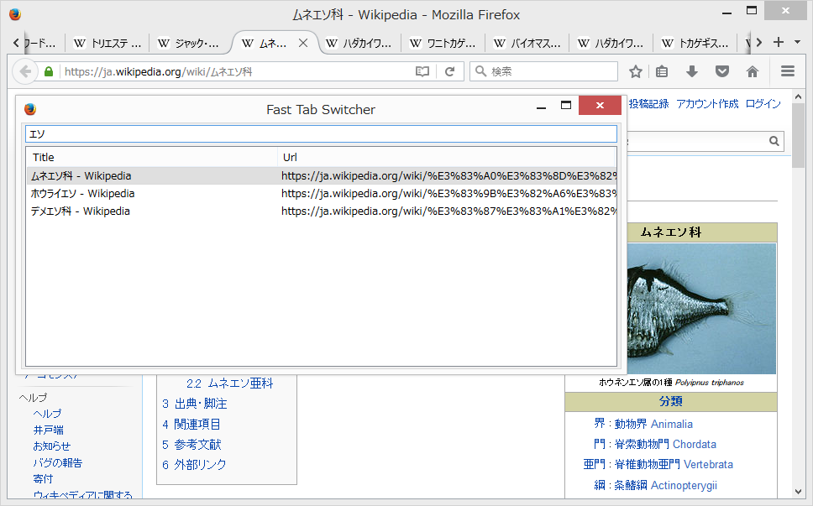The height and width of the screenshot is (506, 813).
Task: Open the Downloads panel
Action: tap(691, 71)
